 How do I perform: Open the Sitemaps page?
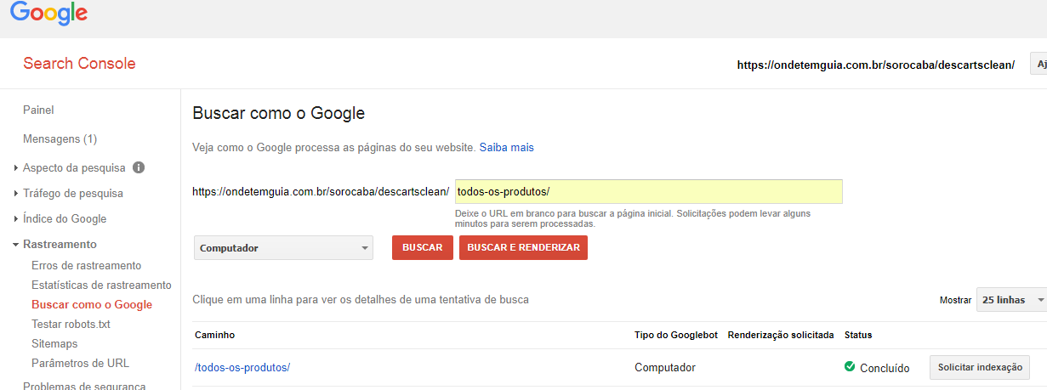[x=54, y=343]
